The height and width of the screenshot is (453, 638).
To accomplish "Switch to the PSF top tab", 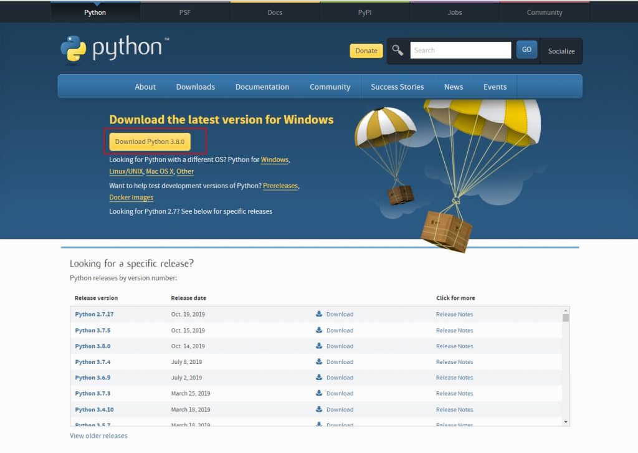I will [x=184, y=12].
